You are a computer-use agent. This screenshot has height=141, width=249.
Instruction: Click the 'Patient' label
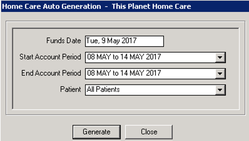coord(70,89)
